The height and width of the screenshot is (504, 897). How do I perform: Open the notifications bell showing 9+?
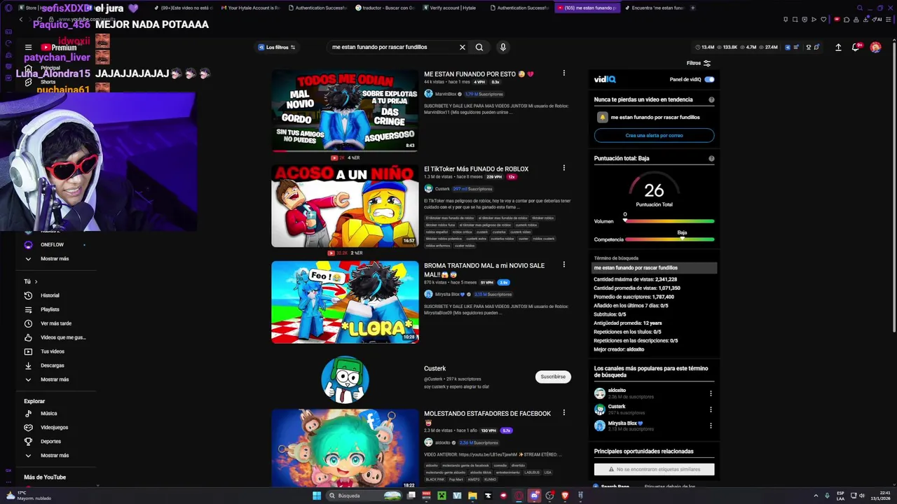tap(856, 47)
